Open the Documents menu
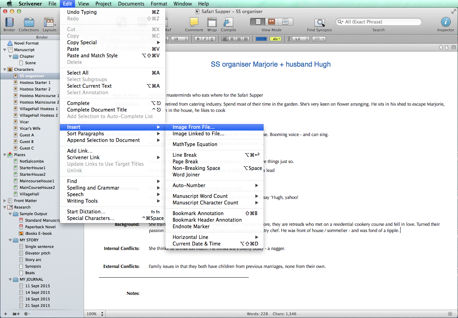 pos(131,3)
